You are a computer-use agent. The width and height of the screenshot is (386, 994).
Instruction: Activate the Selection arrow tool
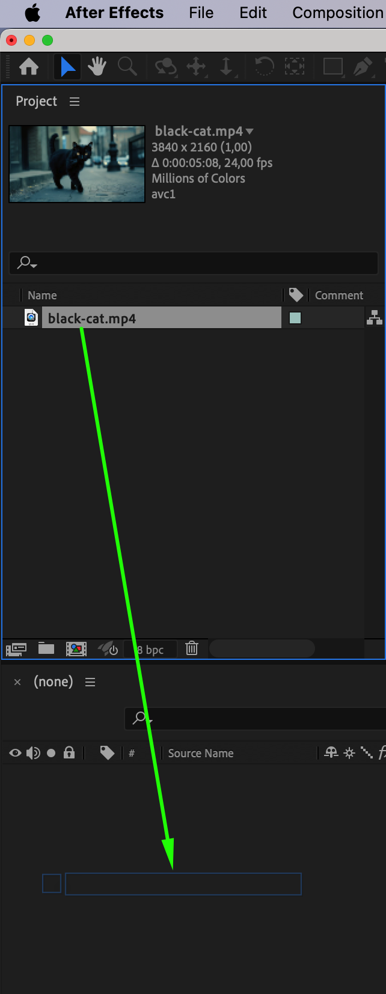(x=67, y=66)
